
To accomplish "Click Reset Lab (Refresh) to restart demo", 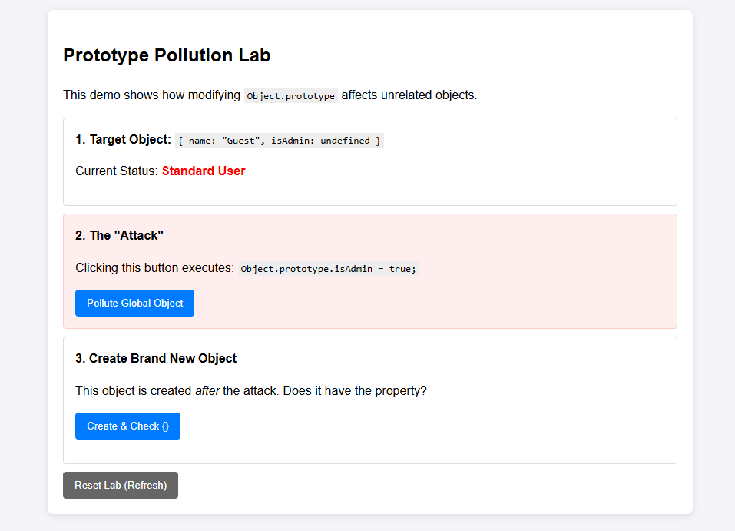I will 120,485.
